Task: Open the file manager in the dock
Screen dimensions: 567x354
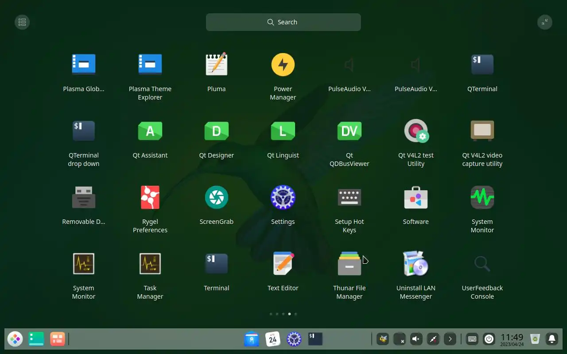Action: pos(252,339)
